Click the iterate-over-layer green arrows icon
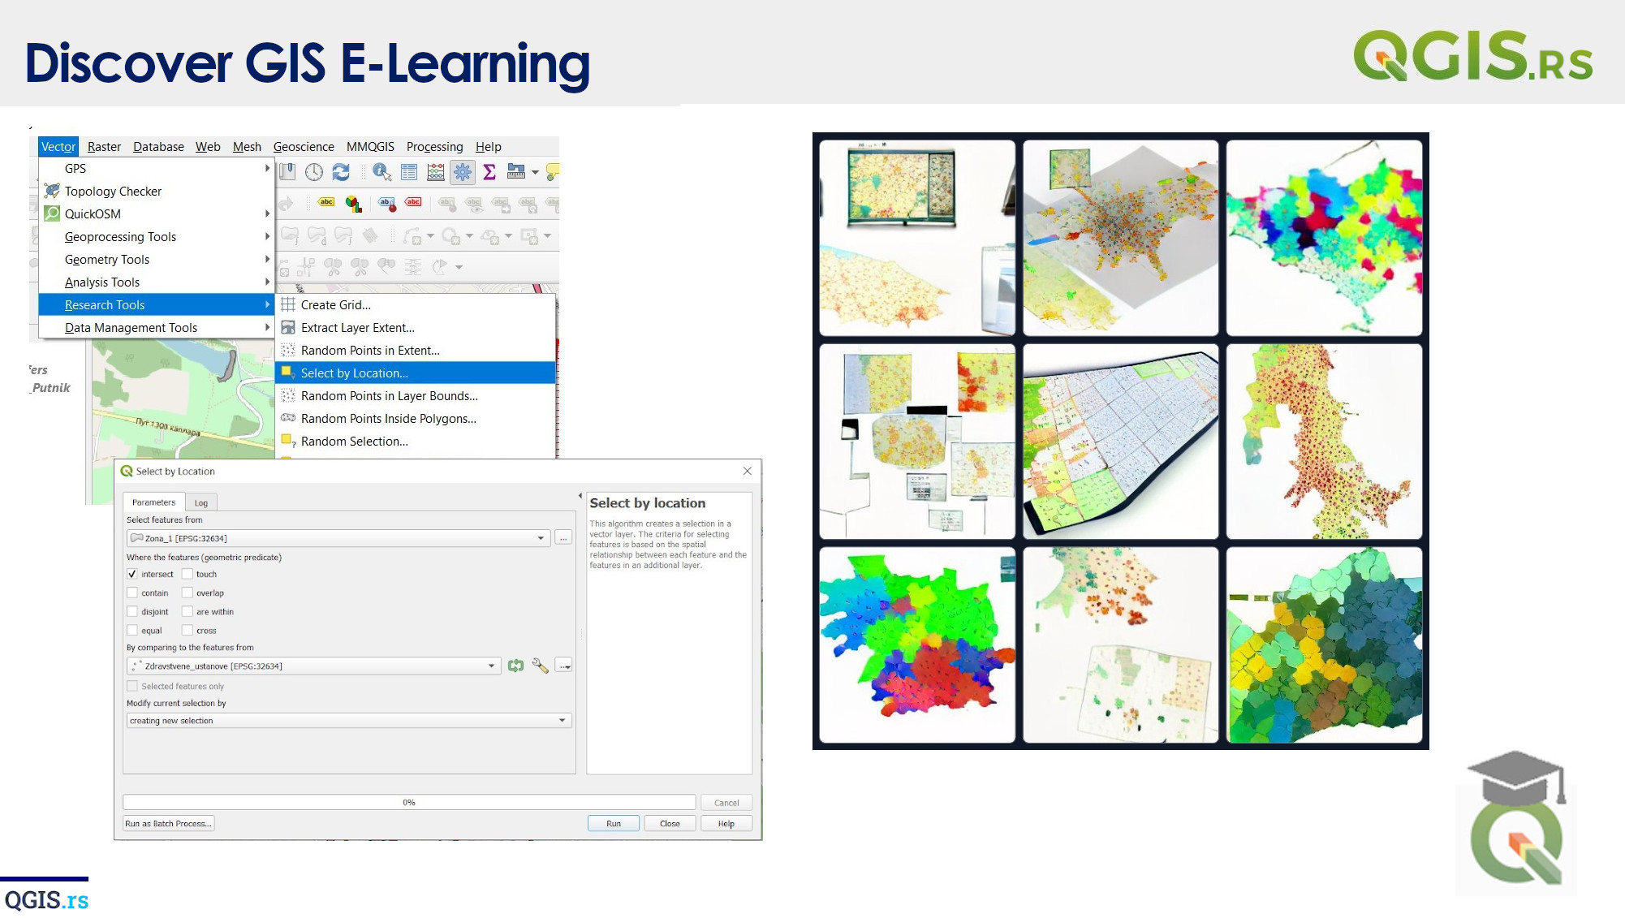This screenshot has height=918, width=1625. [515, 666]
